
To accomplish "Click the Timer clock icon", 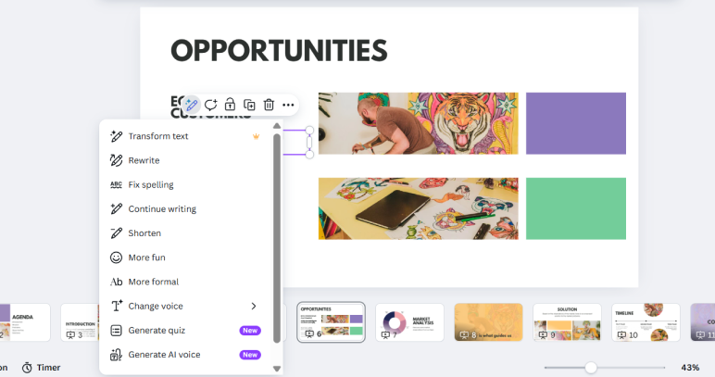I will click(x=27, y=368).
